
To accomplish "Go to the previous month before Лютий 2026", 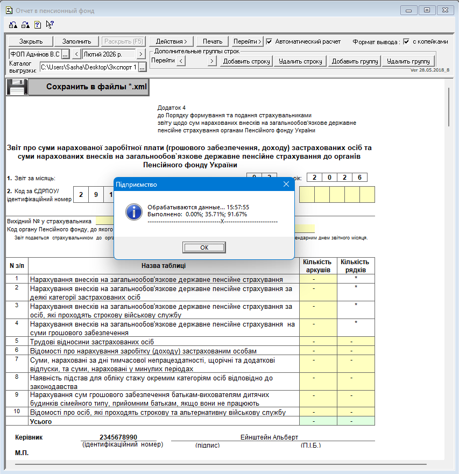I will coord(76,54).
